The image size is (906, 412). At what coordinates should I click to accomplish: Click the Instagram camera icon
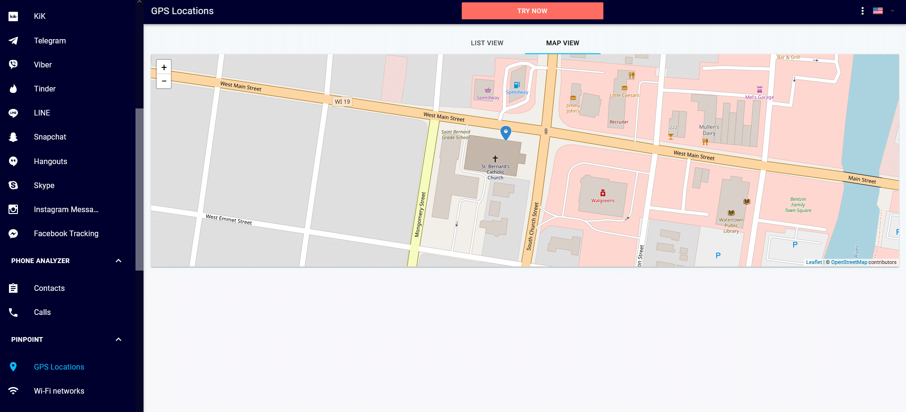click(13, 209)
